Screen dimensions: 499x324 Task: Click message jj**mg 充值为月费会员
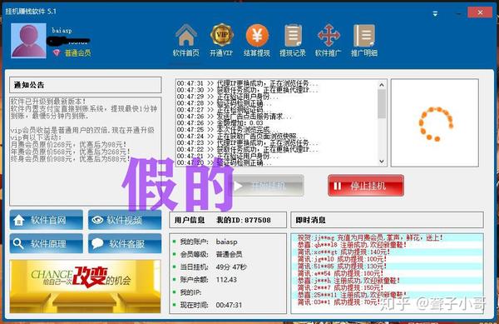pyautogui.click(x=370, y=237)
